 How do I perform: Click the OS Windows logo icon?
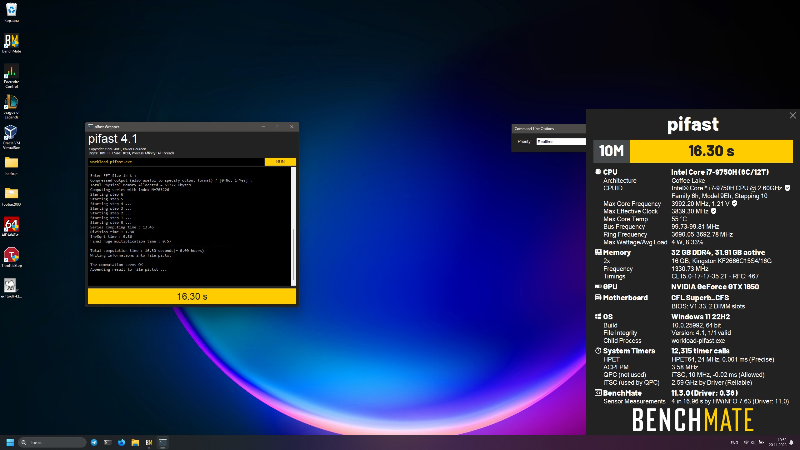tap(598, 317)
